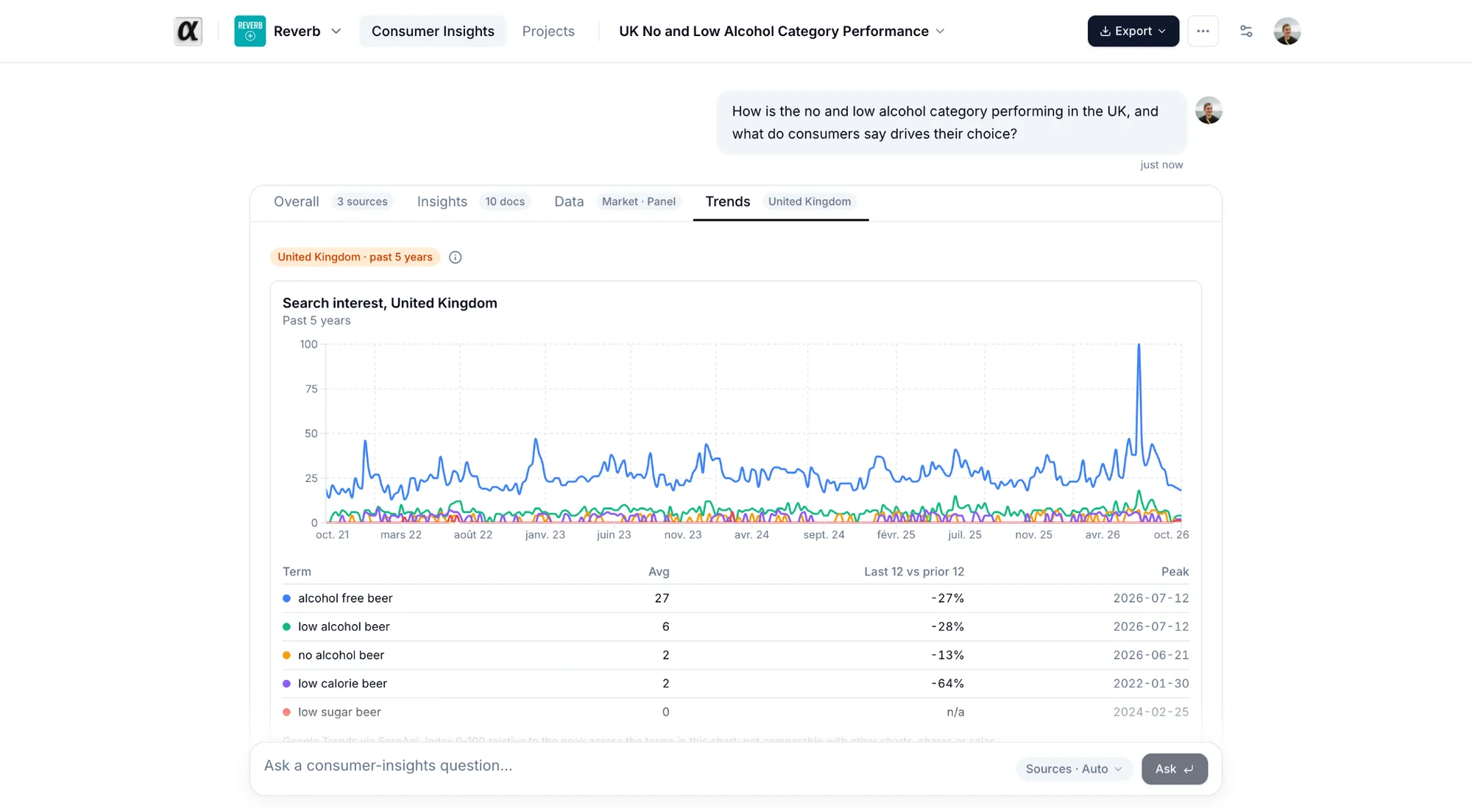Open the three-dots more options menu
Viewport: 1472px width, 808px height.
pos(1203,31)
